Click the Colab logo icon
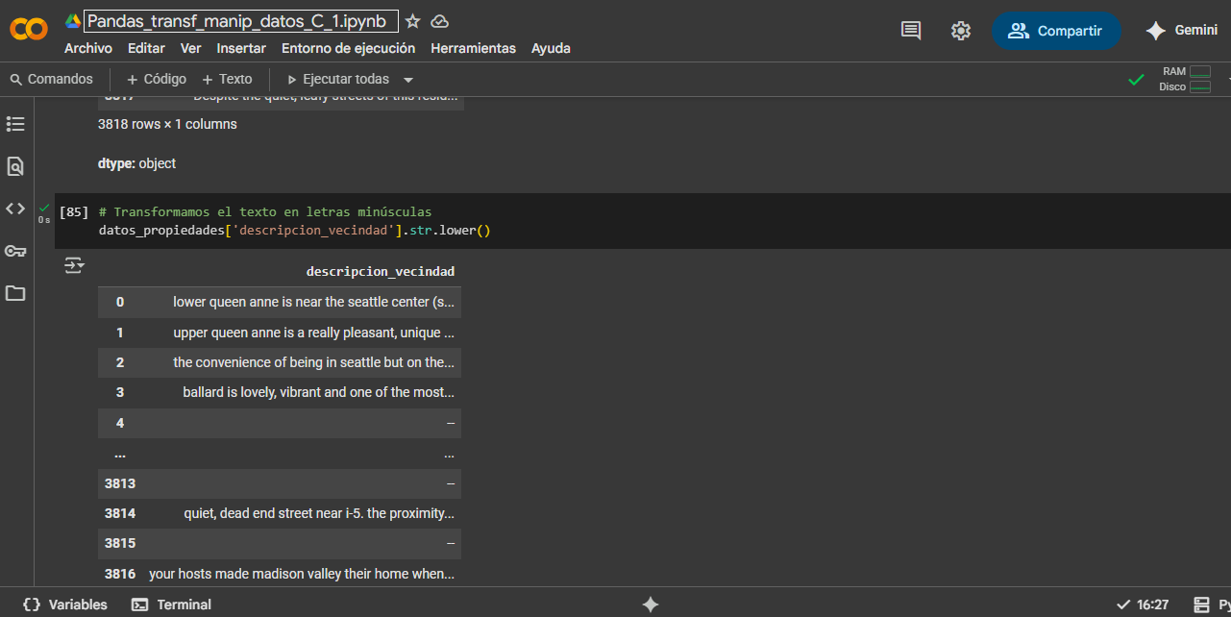This screenshot has height=617, width=1231. coord(29,30)
